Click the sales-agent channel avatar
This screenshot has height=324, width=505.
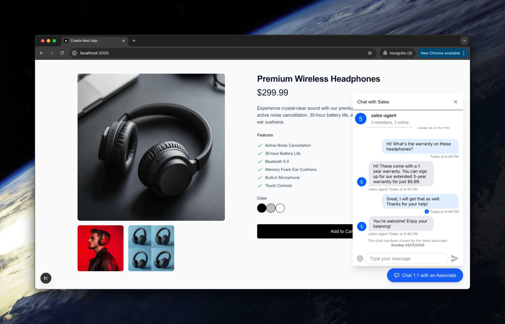click(360, 119)
